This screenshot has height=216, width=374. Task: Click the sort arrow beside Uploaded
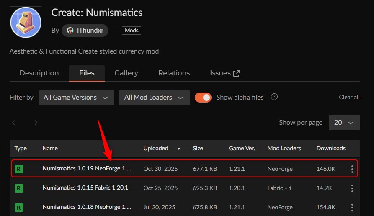coord(179,149)
